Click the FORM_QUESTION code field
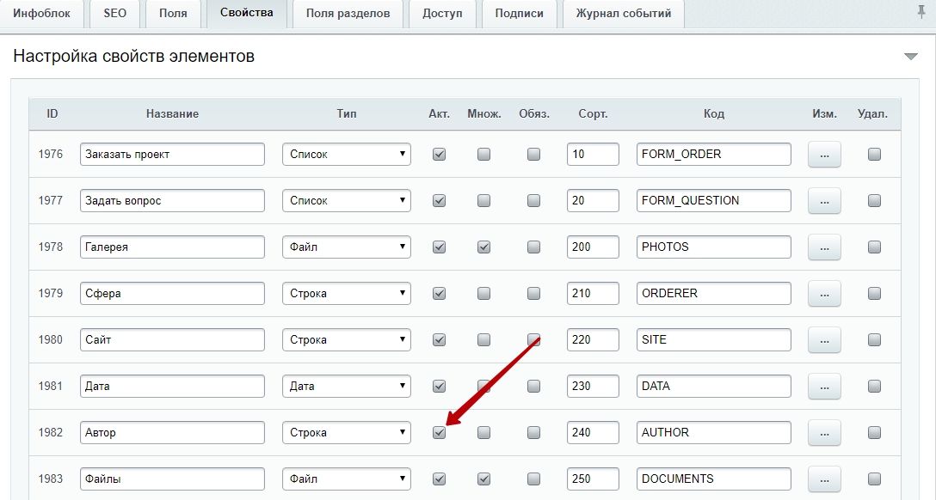936x500 pixels. click(x=714, y=201)
